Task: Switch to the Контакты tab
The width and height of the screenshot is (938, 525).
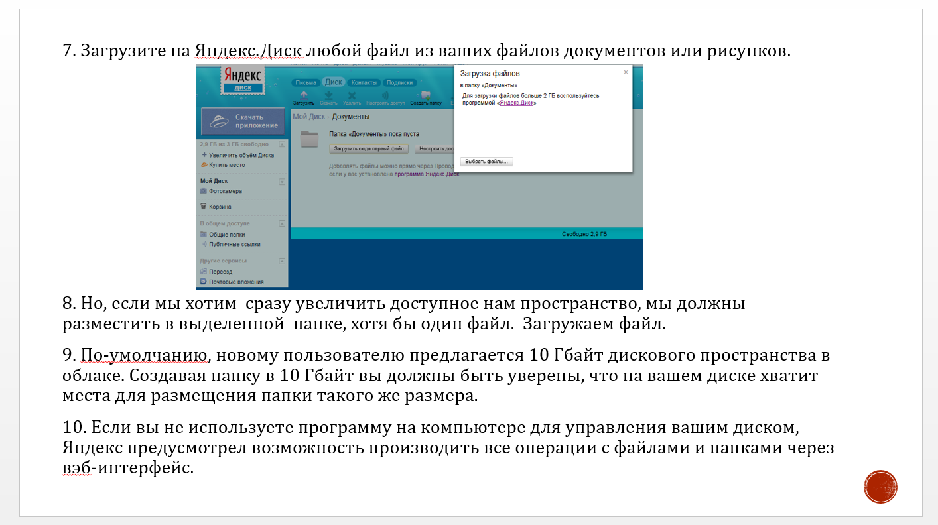Action: [x=364, y=83]
